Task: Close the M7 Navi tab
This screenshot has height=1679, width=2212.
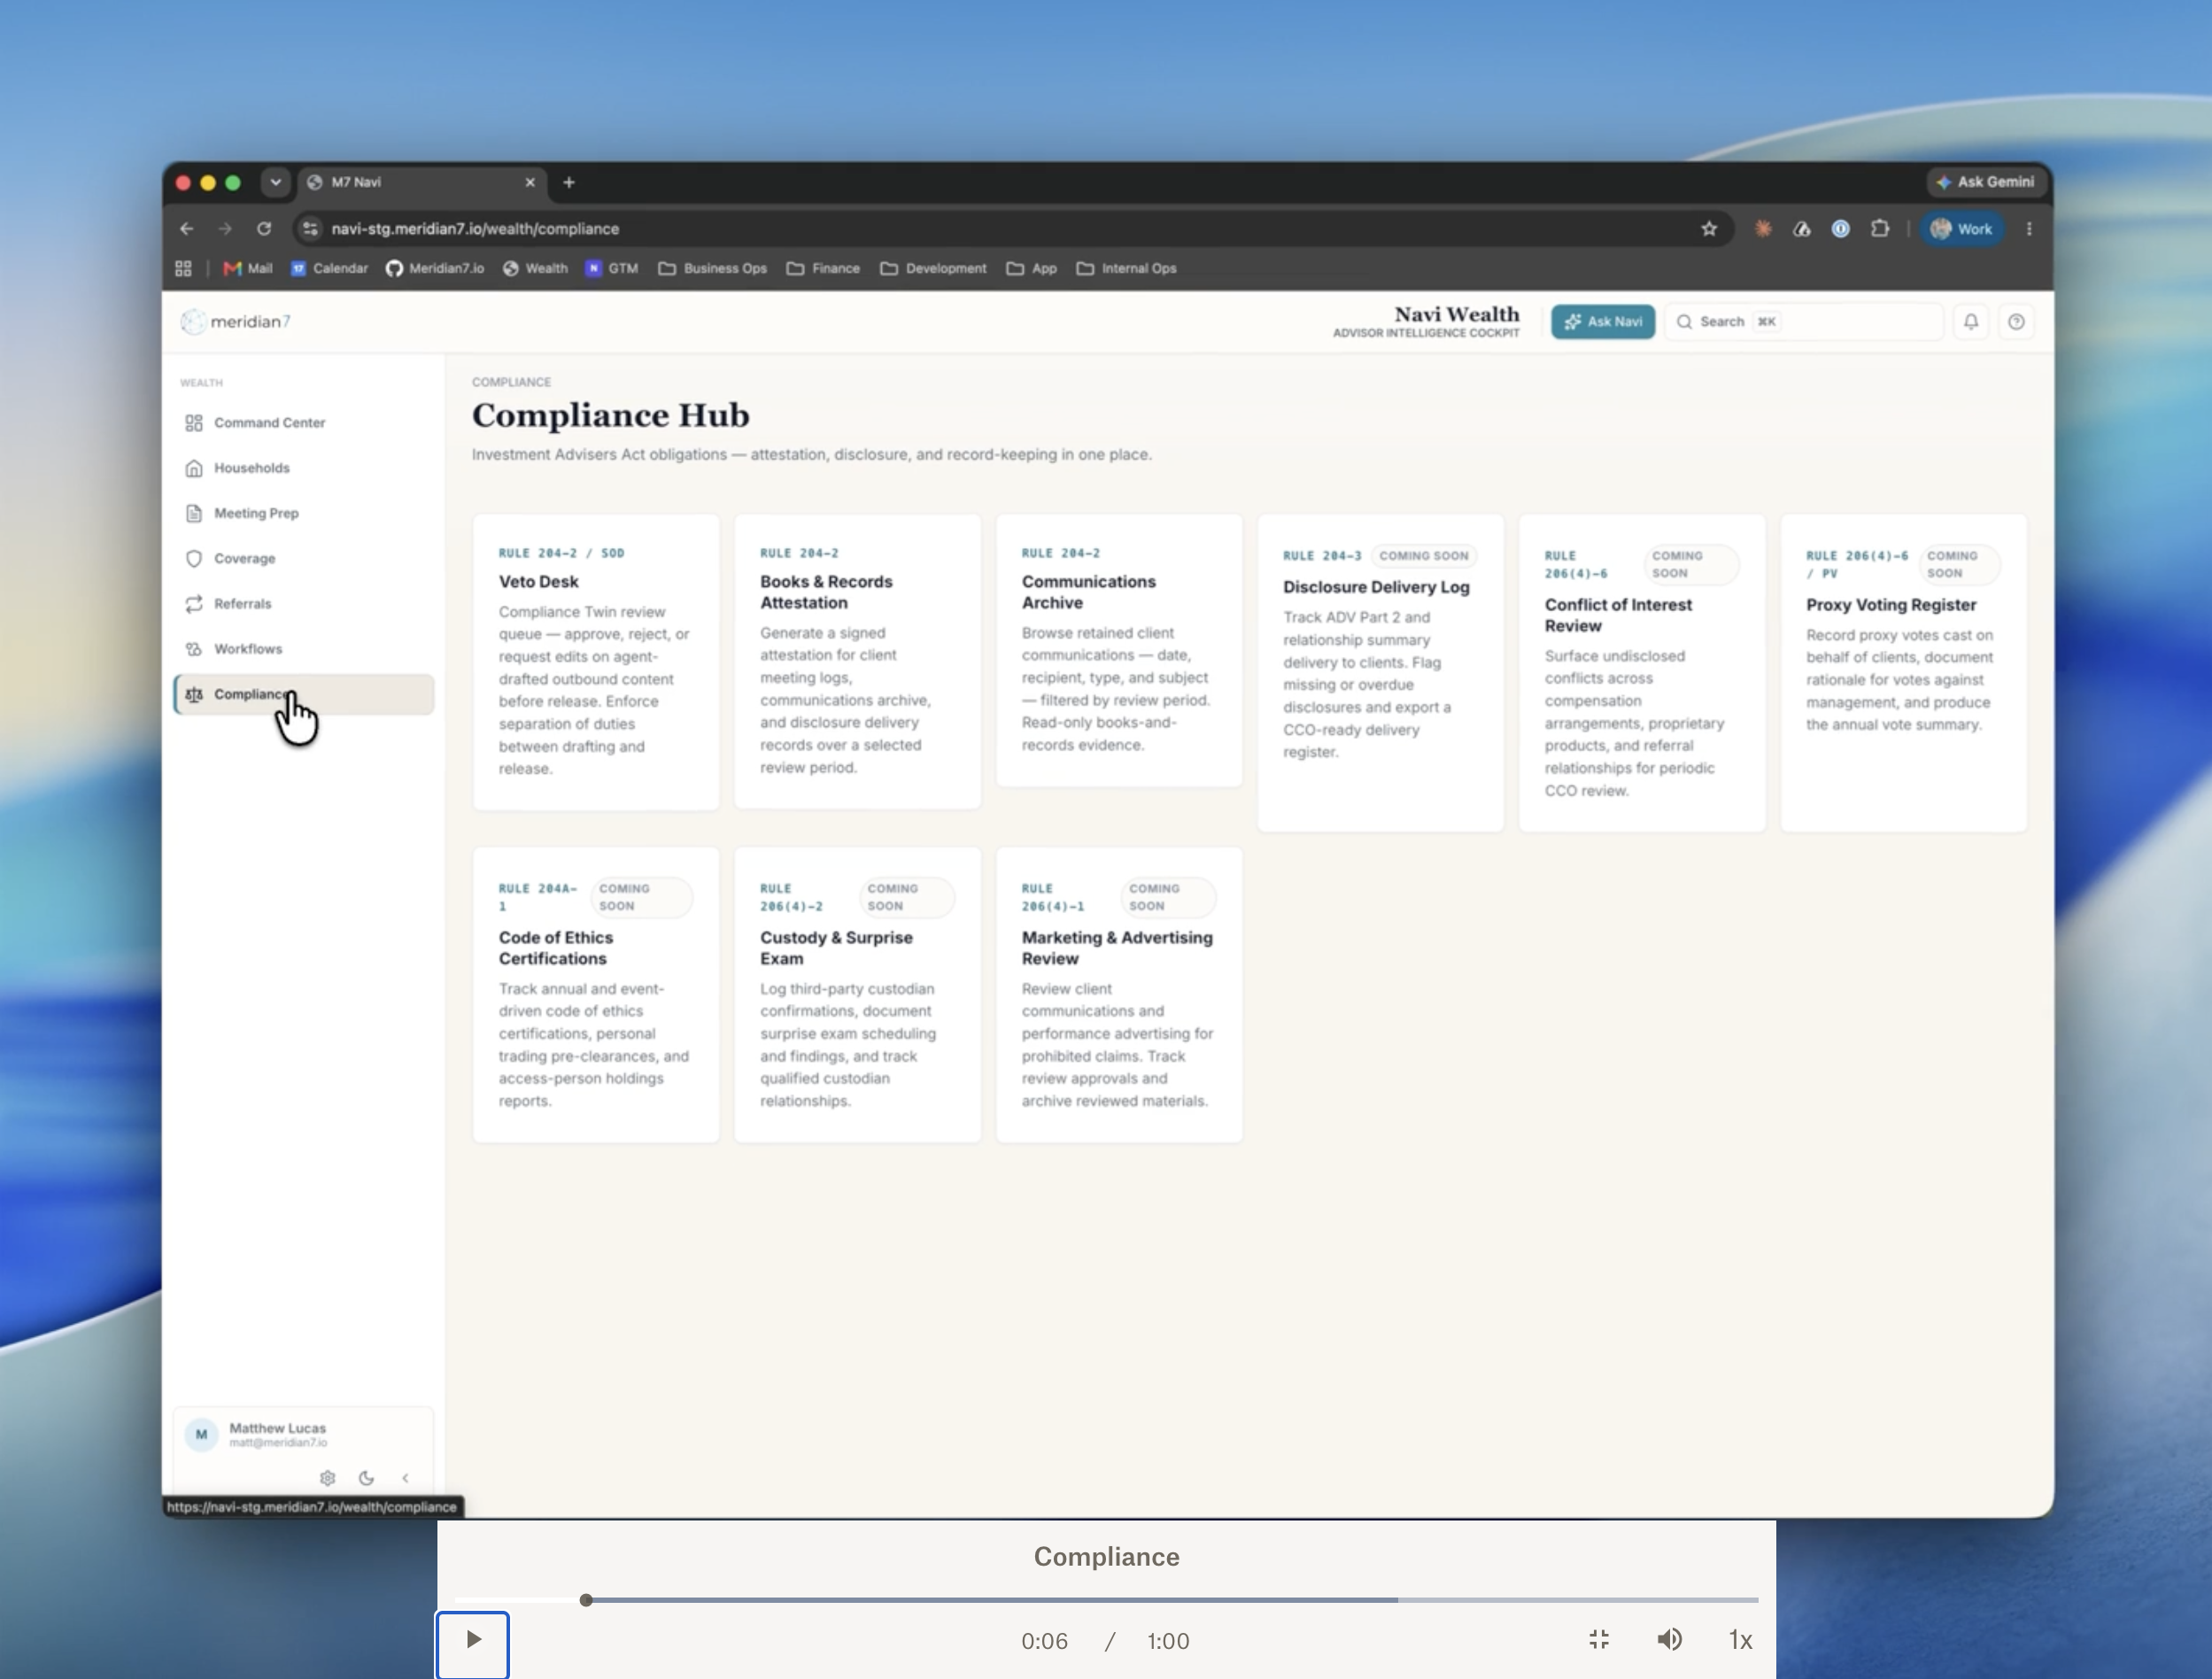Action: (530, 182)
